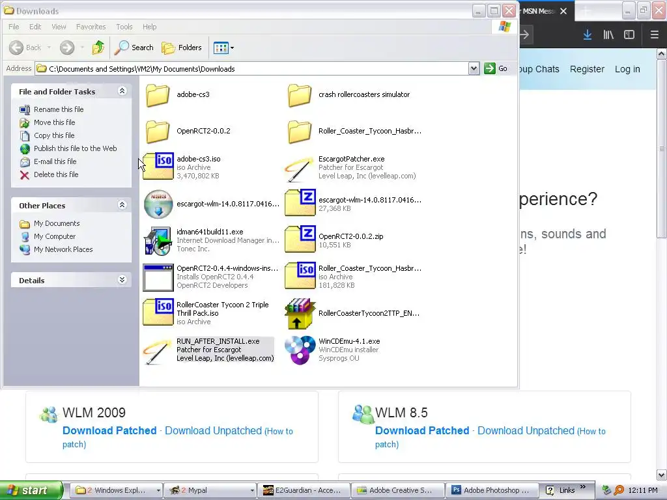Select the RUN_AFTER_INSTALL.exe wand icon

click(158, 351)
